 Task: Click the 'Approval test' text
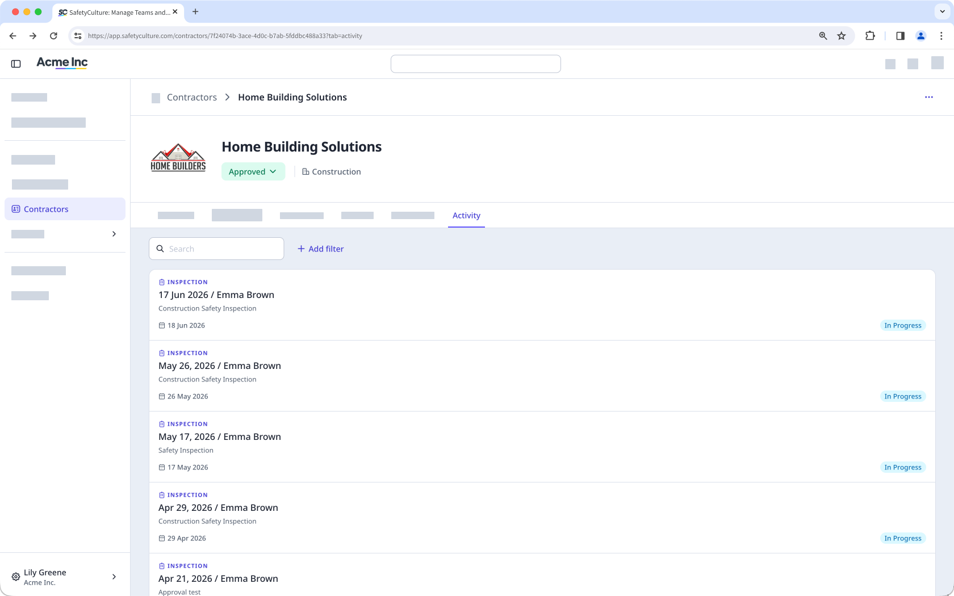[179, 592]
